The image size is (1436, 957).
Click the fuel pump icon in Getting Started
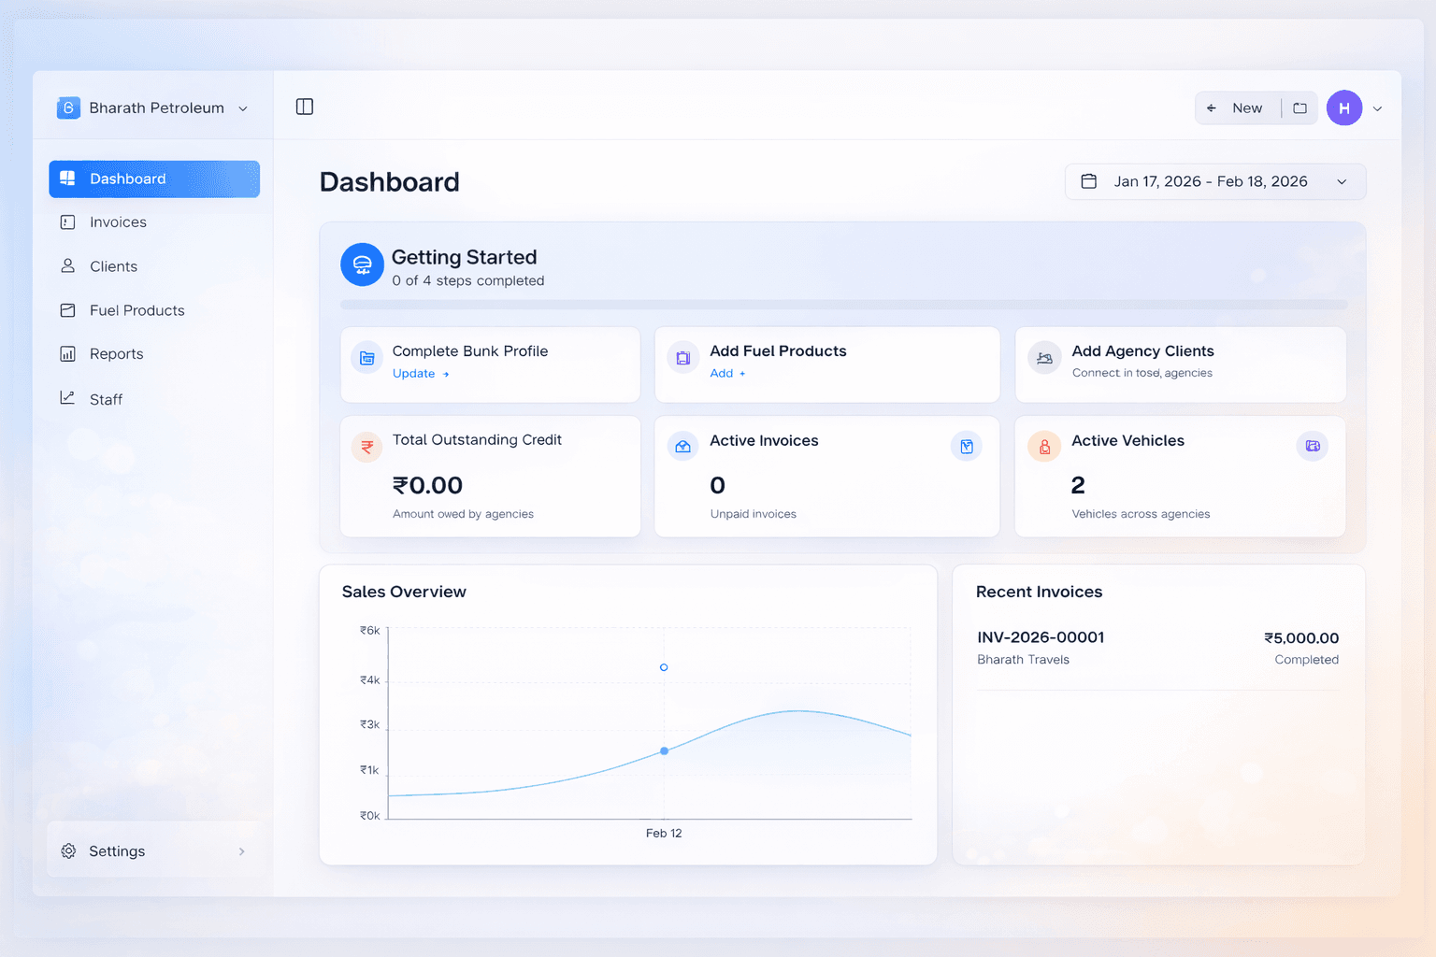pyautogui.click(x=362, y=264)
